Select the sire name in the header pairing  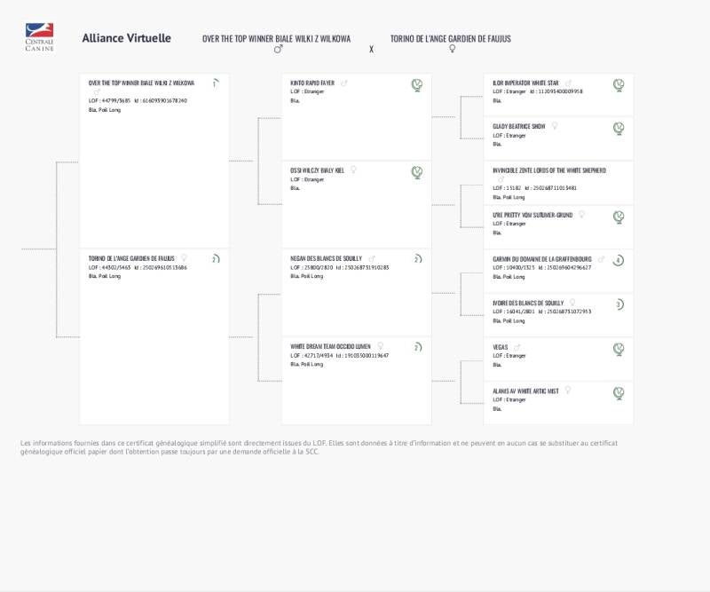(276, 39)
